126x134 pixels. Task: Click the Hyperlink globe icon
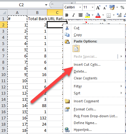[67, 130]
